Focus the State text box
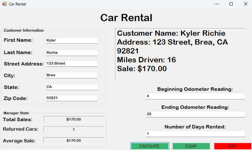Image resolution: width=252 pixels, height=150 pixels. 72,87
